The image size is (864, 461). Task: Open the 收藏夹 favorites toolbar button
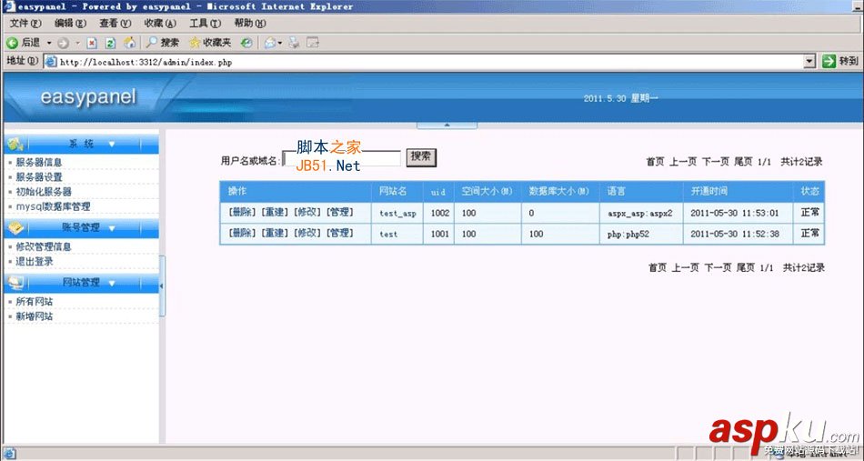point(210,43)
